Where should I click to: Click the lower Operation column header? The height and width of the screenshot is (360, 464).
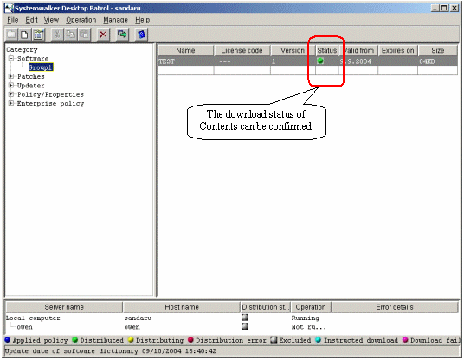[x=311, y=307]
